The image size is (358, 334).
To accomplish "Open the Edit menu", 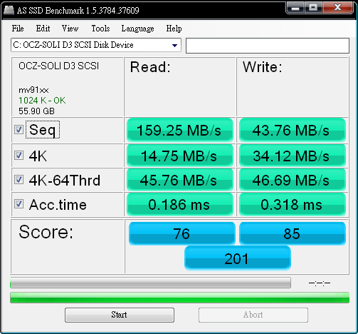I will [43, 29].
